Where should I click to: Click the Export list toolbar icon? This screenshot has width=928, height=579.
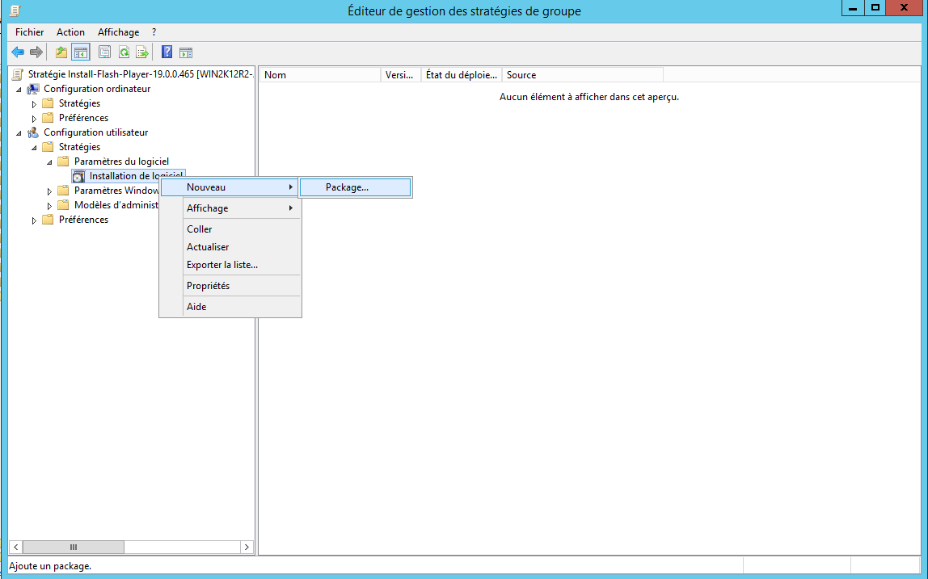tap(142, 52)
